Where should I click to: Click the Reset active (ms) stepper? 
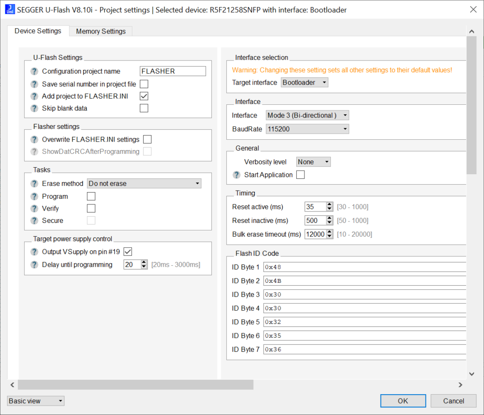(329, 207)
